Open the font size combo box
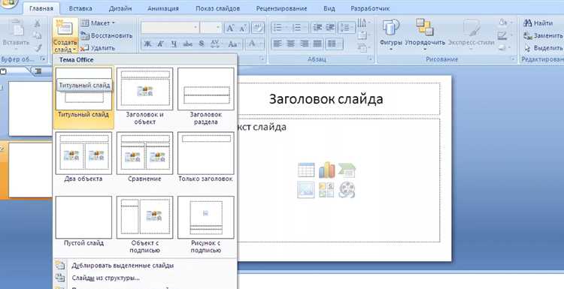Screen dimensions: 564x289 (211, 28)
